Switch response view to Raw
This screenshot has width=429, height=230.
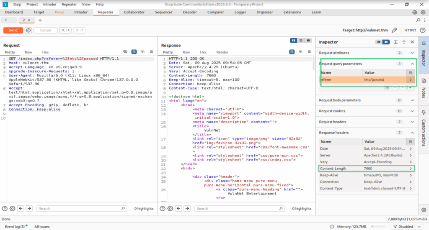(x=186, y=52)
